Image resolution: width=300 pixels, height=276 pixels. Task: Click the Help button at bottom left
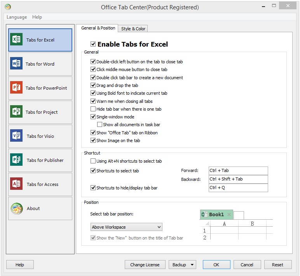pos(20,265)
